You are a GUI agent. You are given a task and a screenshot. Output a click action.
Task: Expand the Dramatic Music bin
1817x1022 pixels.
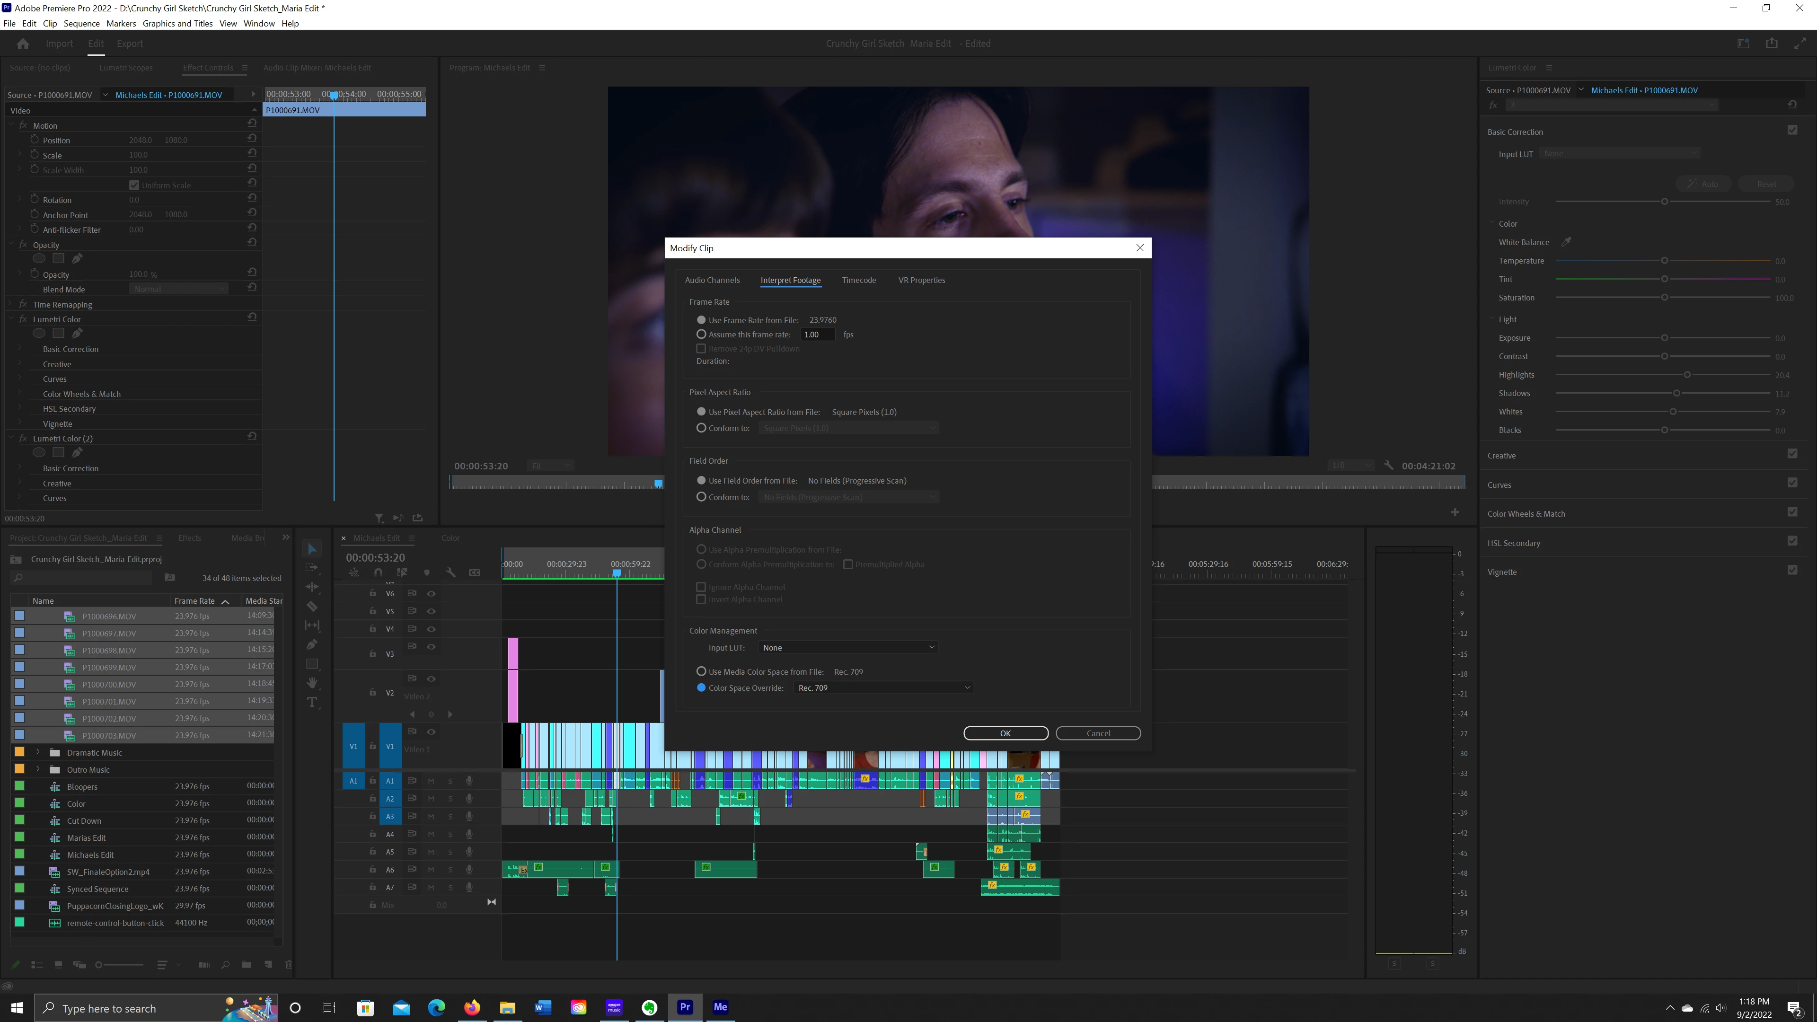pyautogui.click(x=38, y=753)
